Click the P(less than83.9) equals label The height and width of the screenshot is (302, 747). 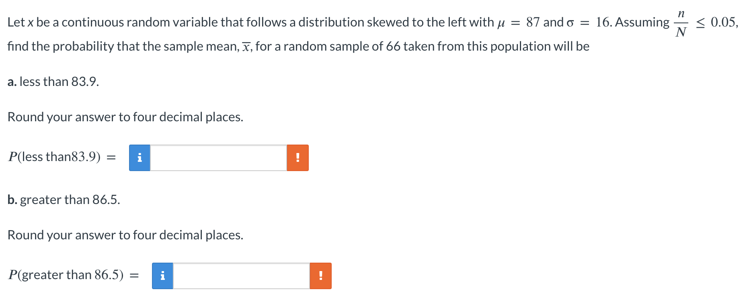tap(62, 157)
